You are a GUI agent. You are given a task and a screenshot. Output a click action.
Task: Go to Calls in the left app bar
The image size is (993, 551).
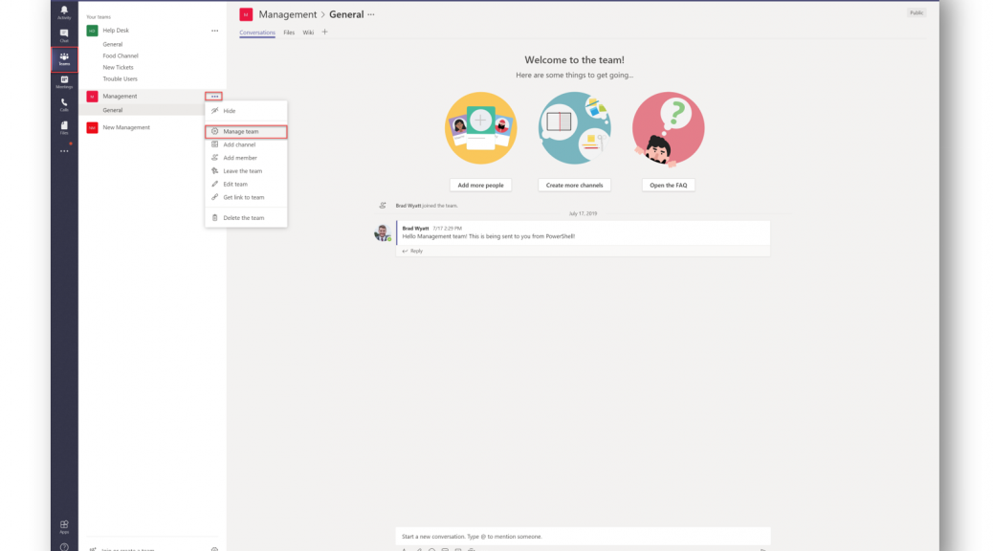pyautogui.click(x=64, y=105)
